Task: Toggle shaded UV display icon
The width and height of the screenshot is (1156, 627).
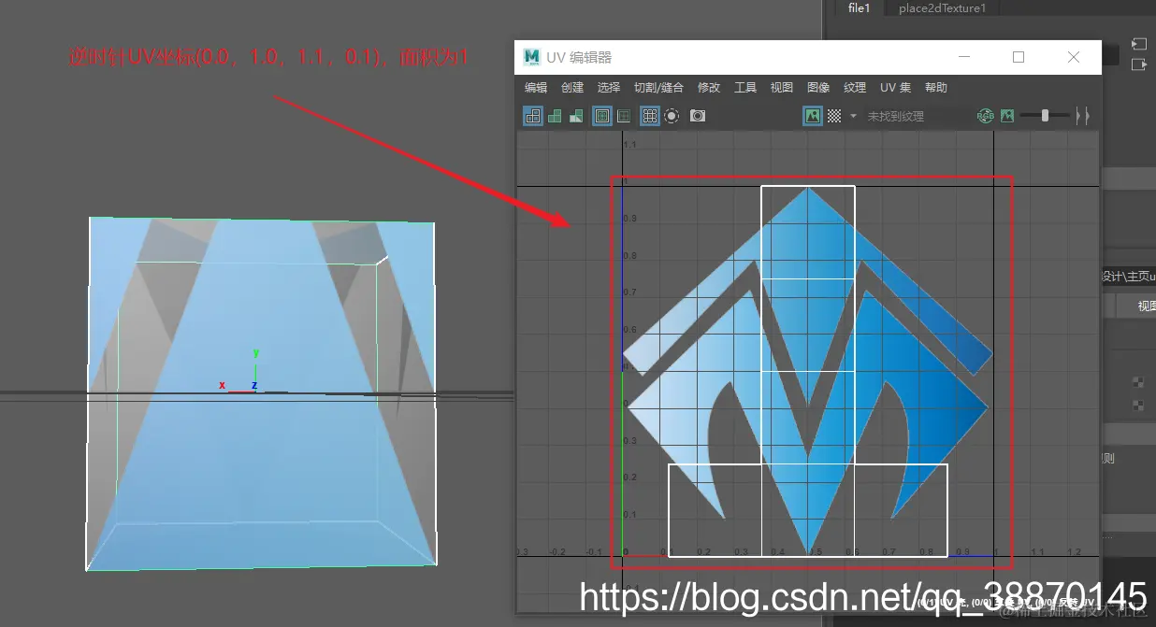Action: tap(555, 116)
